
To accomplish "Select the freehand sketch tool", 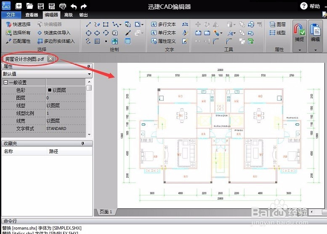I will point(97,24).
